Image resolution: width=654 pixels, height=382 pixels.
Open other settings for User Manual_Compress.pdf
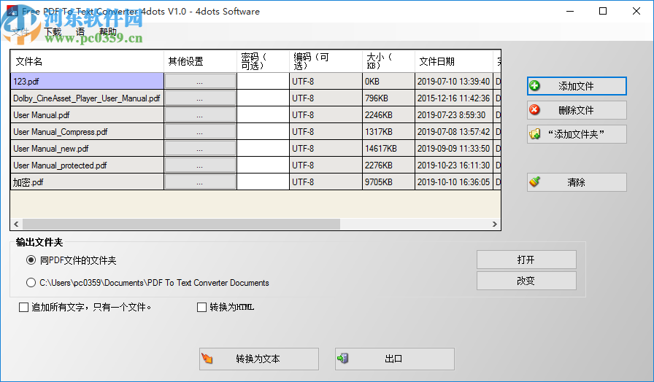click(x=200, y=132)
